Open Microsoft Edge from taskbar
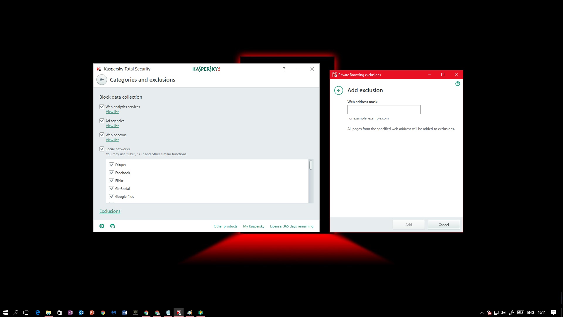 38,313
